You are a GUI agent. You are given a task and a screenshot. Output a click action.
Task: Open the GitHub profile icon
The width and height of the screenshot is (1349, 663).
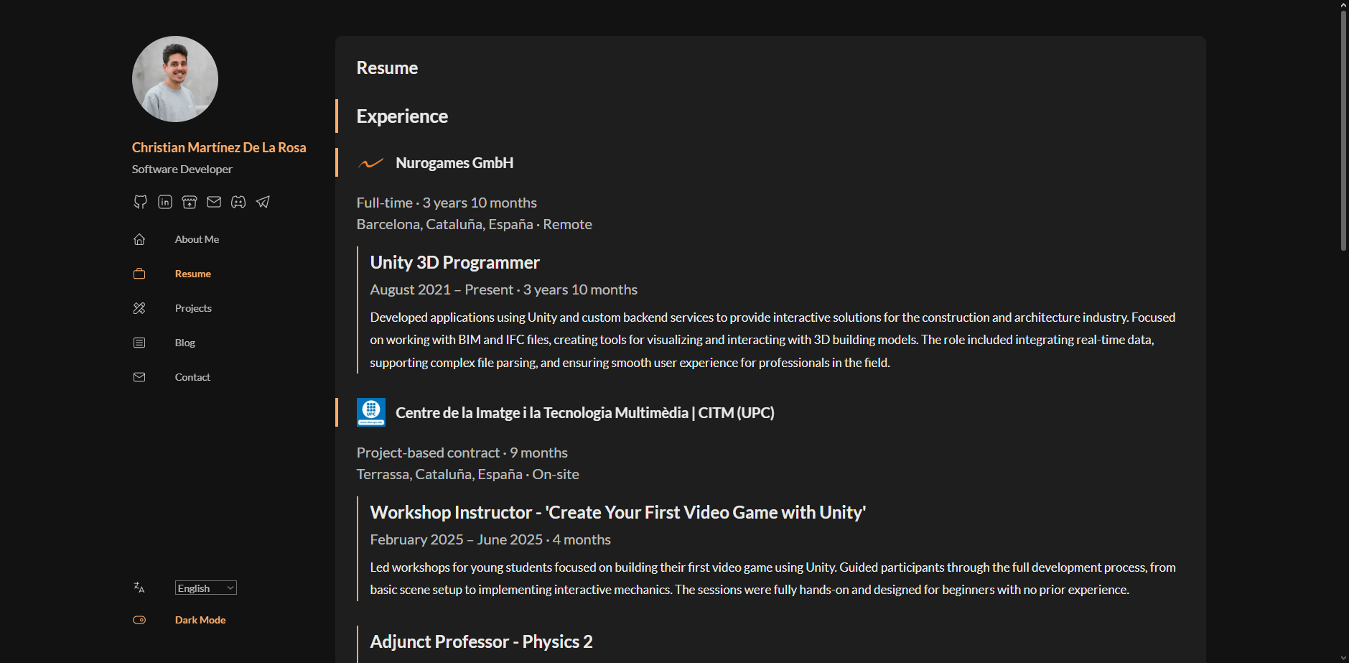[x=140, y=202]
